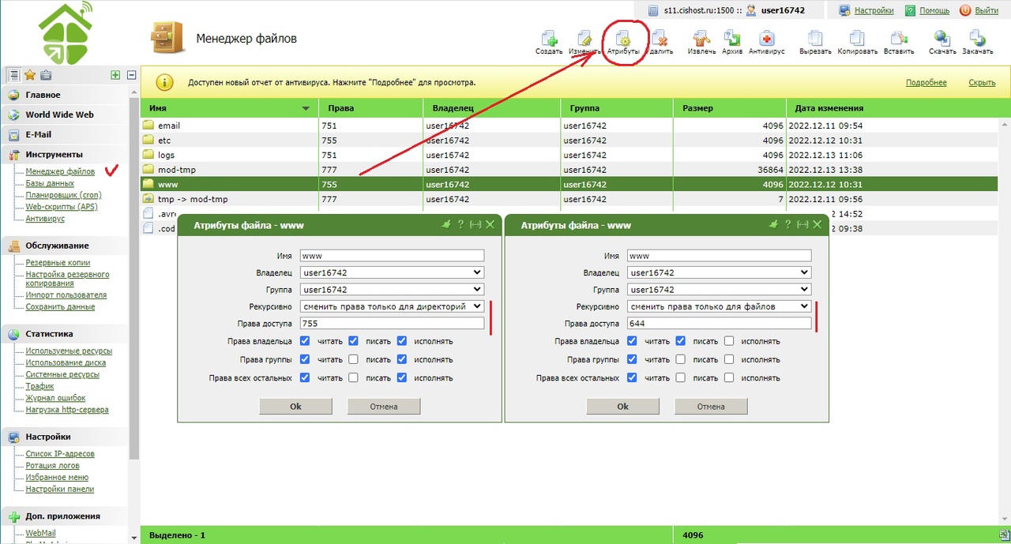Open the Archive (Архив) tool
Image resolution: width=1011 pixels, height=544 pixels.
tap(731, 40)
